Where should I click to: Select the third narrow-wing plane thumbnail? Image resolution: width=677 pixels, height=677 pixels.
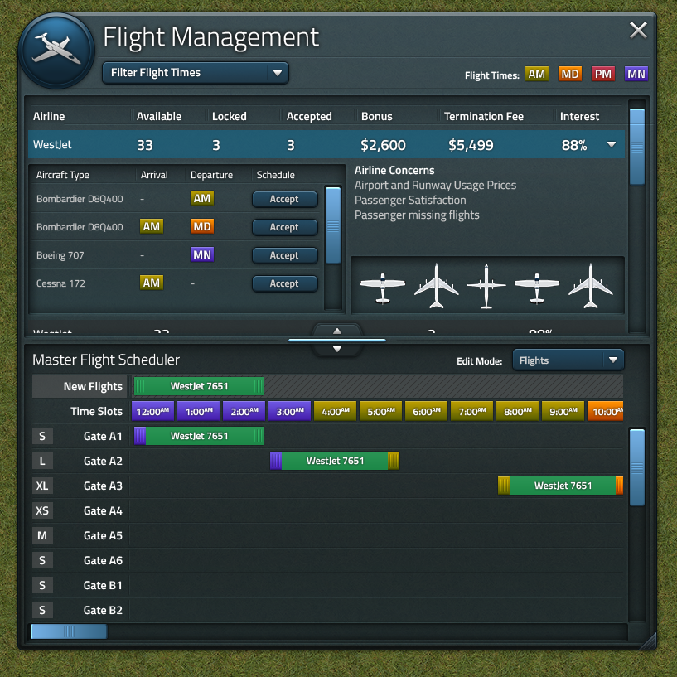pyautogui.click(x=486, y=286)
